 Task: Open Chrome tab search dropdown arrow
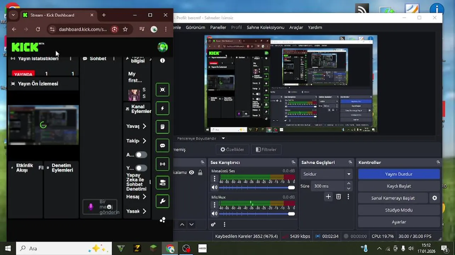[13, 15]
